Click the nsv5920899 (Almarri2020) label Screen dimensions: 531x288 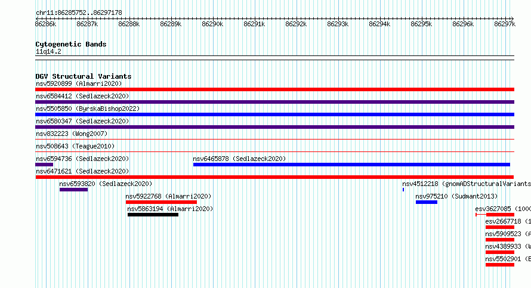79,83
